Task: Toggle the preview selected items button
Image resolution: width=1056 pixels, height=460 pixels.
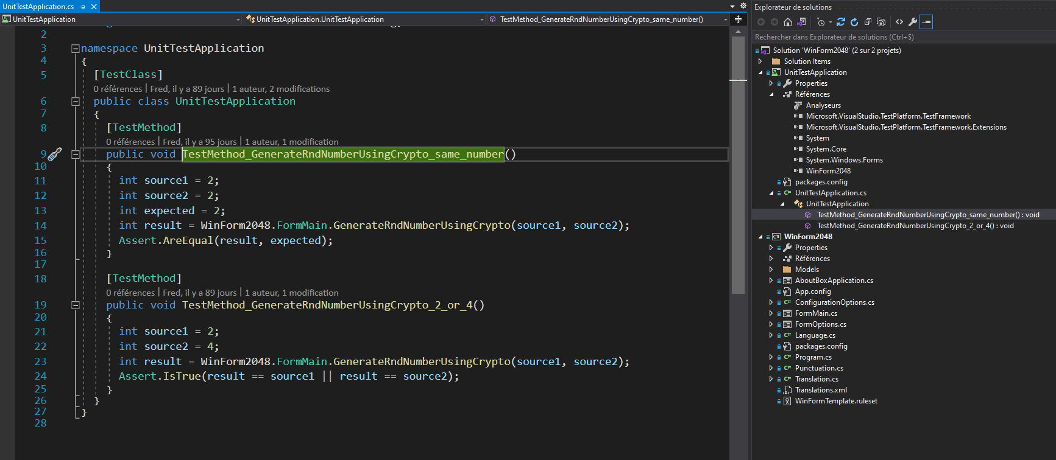Action: point(926,22)
